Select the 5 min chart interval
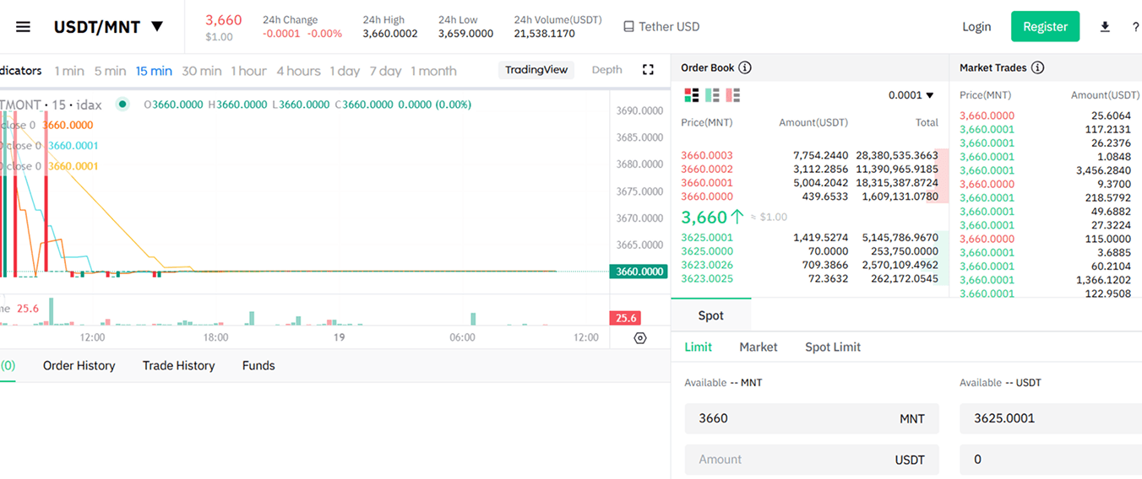This screenshot has height=479, width=1142. click(110, 71)
